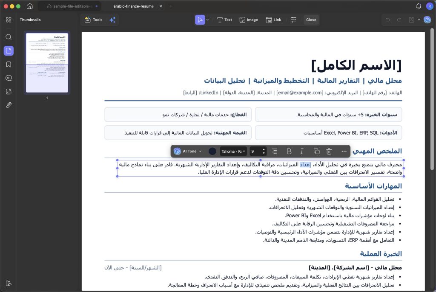
Task: Click the bottom-left sidebar collapse icon
Action: tap(9, 284)
